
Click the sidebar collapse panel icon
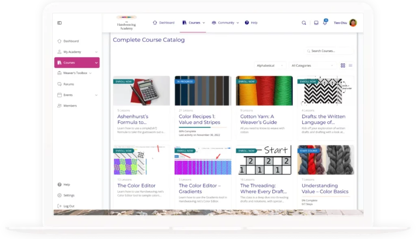(59, 23)
